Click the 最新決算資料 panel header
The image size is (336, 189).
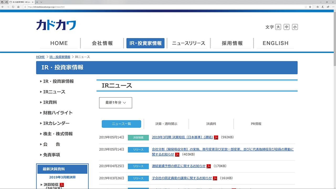coord(62,169)
